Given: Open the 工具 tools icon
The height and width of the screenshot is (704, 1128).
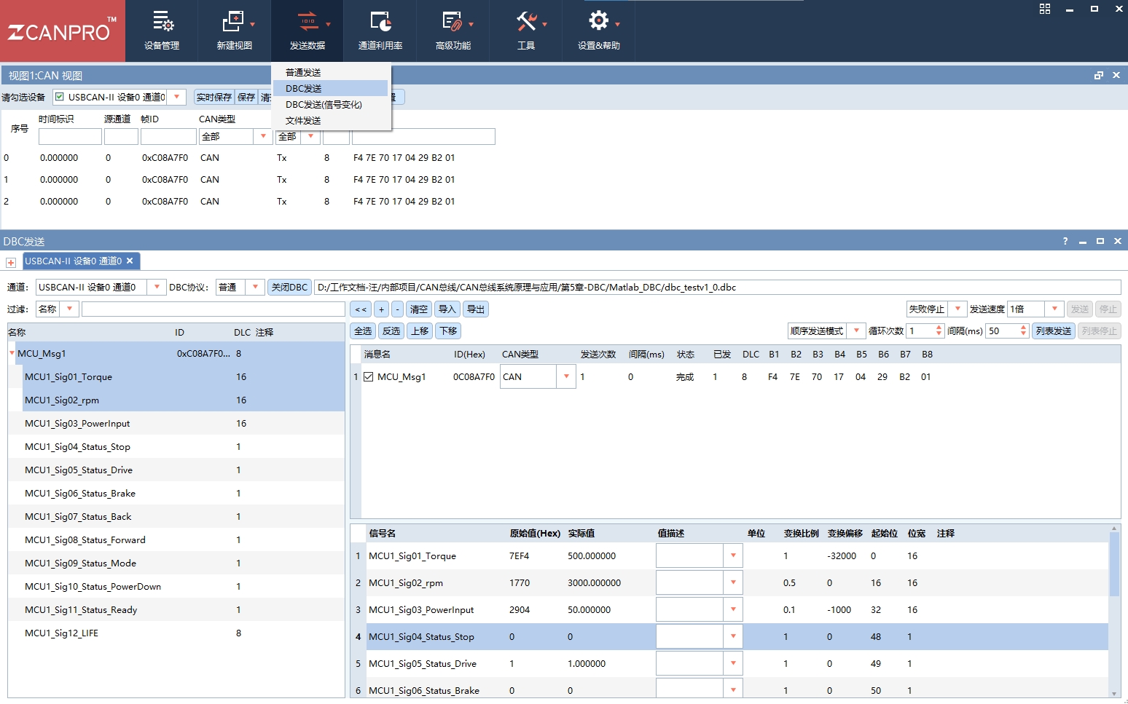Looking at the screenshot, I should (526, 23).
